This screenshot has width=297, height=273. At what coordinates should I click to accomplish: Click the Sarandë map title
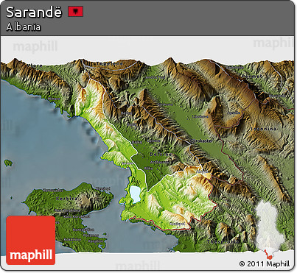[x=34, y=12]
